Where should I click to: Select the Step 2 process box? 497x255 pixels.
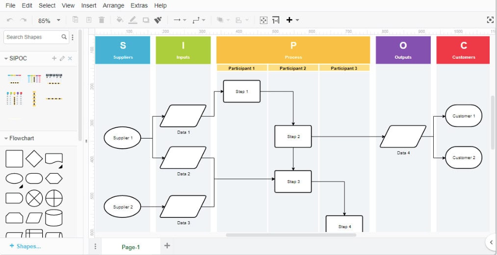coord(293,137)
